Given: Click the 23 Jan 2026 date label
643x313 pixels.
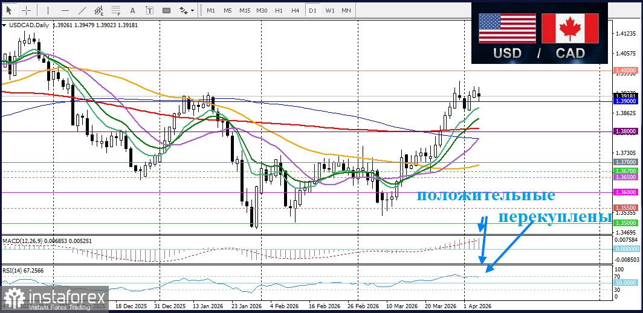Looking at the screenshot, I should click(x=247, y=306).
